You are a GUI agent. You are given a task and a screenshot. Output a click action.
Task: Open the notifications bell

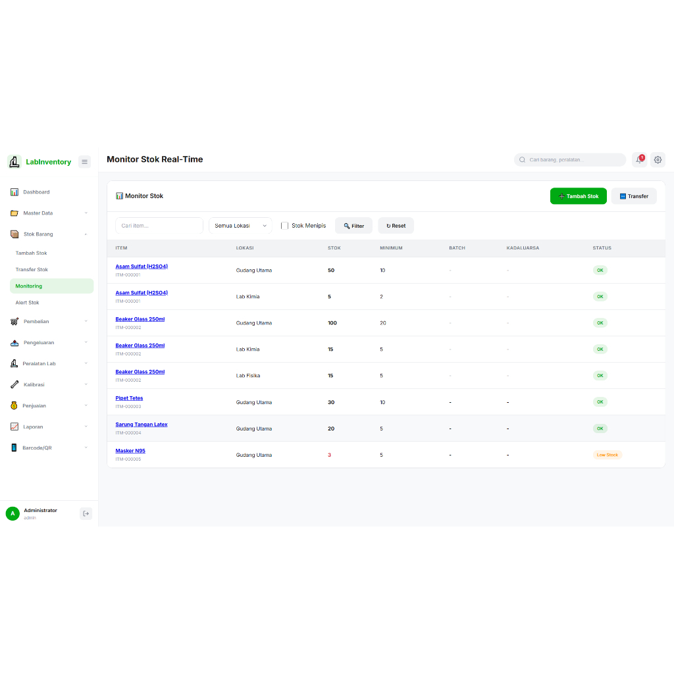(640, 159)
